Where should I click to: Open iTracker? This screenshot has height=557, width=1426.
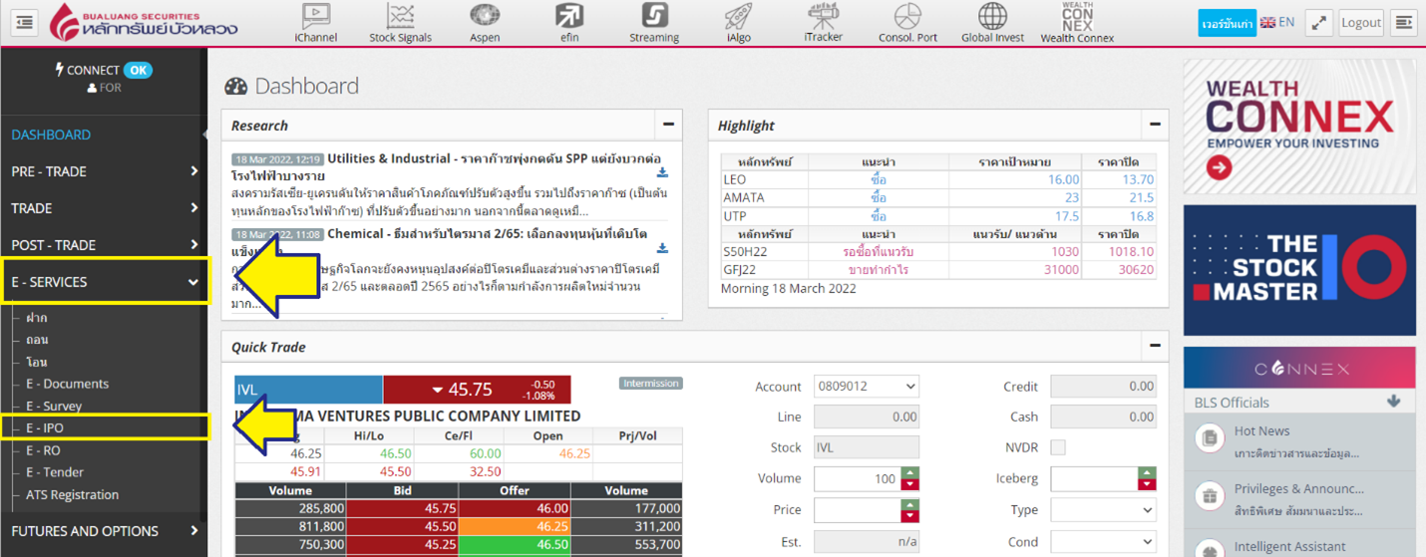click(x=823, y=23)
